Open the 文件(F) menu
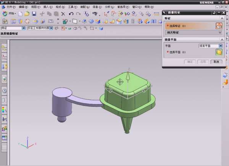229x166 pixels. tap(11, 7)
